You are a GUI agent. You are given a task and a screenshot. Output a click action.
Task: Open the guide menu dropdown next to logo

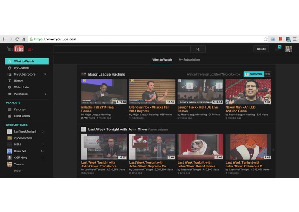30,49
